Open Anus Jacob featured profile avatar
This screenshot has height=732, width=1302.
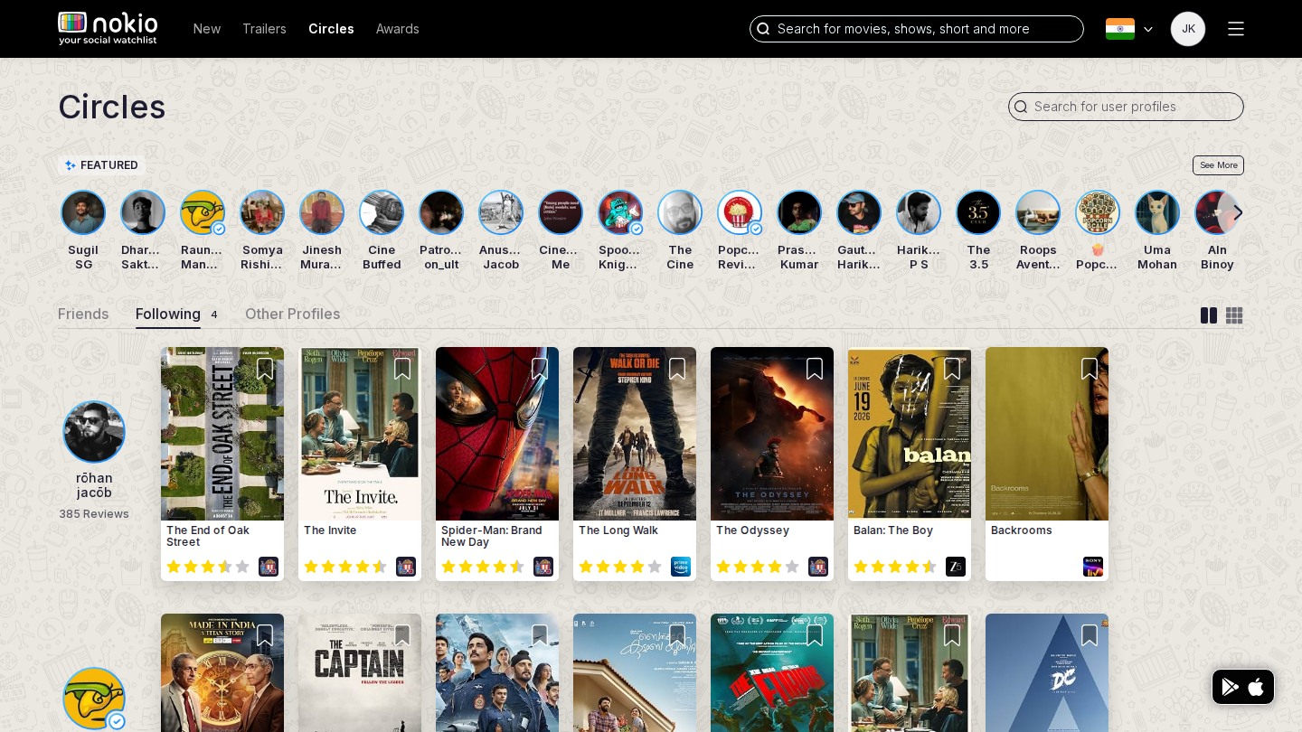[x=501, y=212]
